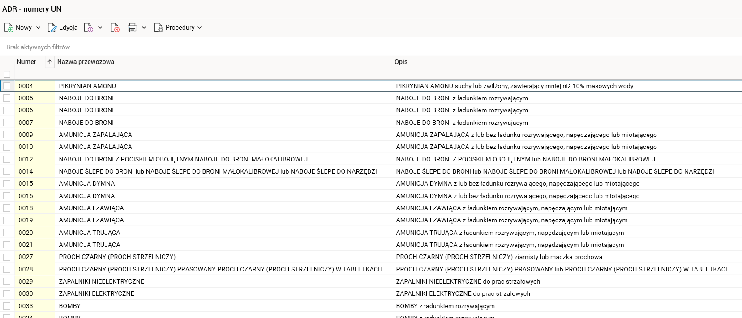Click the Edycja toolbar button

[x=63, y=28]
